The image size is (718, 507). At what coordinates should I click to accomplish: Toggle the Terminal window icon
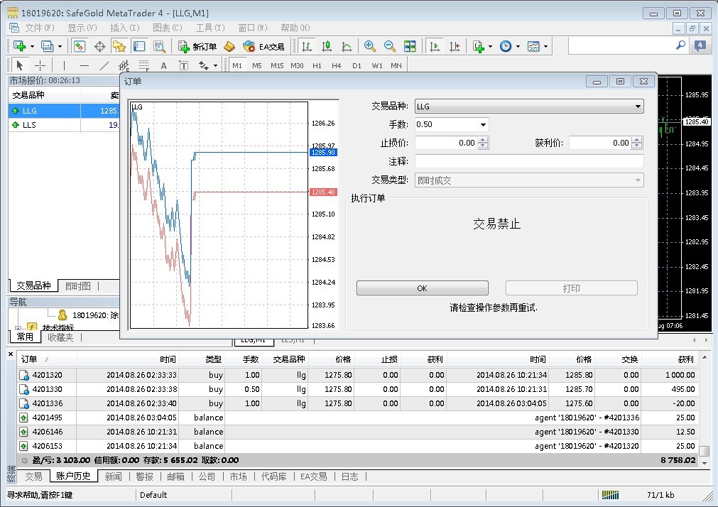point(138,46)
